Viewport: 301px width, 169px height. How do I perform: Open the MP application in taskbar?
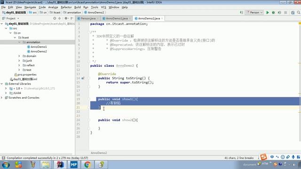[74, 165]
